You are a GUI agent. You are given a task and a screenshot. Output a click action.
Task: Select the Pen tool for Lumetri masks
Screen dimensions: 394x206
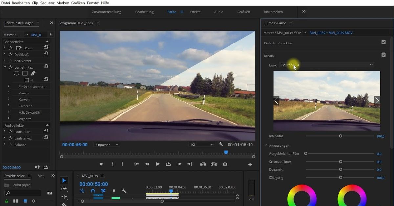coord(33,73)
